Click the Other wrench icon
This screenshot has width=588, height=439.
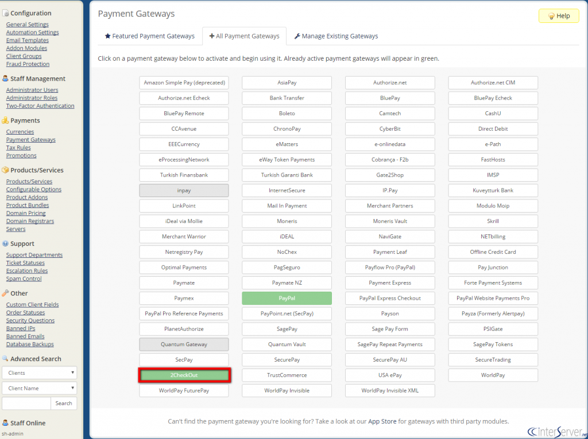5,293
